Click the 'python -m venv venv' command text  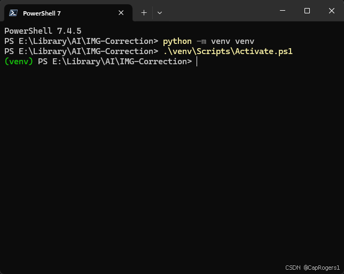(x=208, y=41)
